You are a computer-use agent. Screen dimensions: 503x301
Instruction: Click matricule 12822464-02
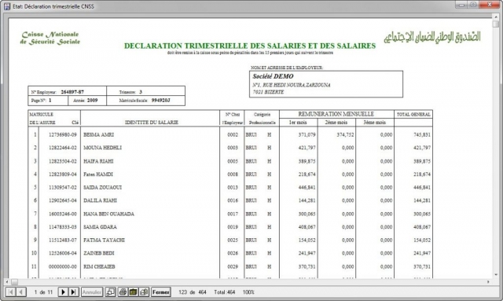(63, 148)
